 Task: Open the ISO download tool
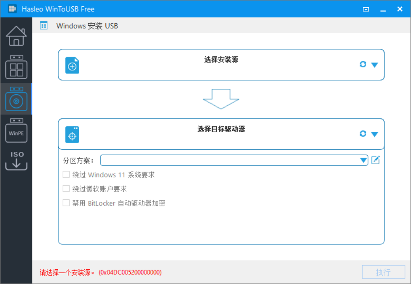(x=16, y=161)
